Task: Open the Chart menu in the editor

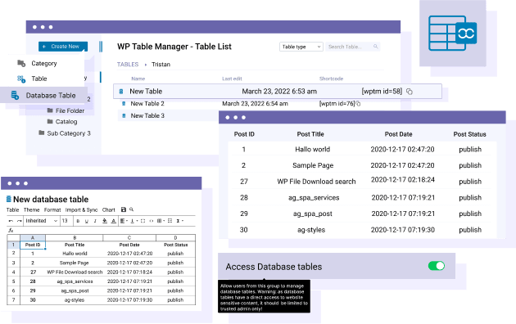Action: [x=109, y=209]
